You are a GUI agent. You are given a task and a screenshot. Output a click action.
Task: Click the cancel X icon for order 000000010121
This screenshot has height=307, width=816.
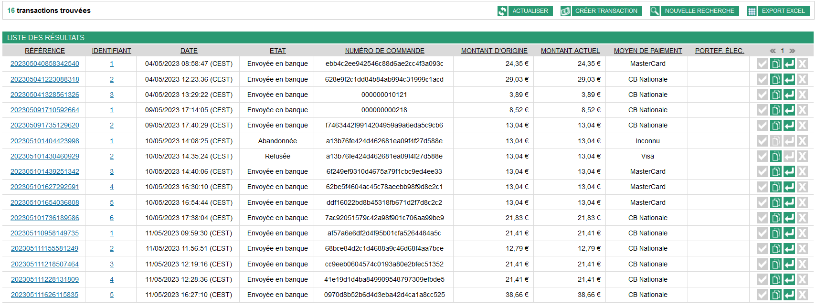[x=803, y=95]
